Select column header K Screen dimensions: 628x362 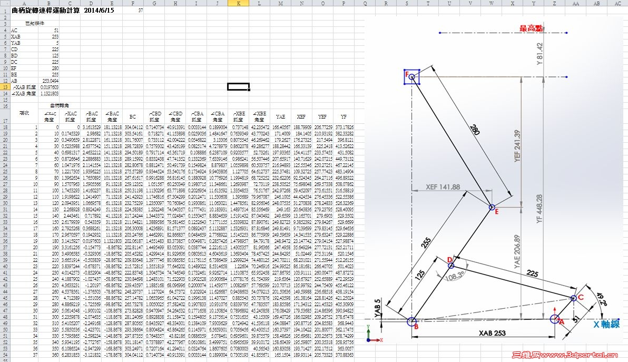tap(238, 3)
